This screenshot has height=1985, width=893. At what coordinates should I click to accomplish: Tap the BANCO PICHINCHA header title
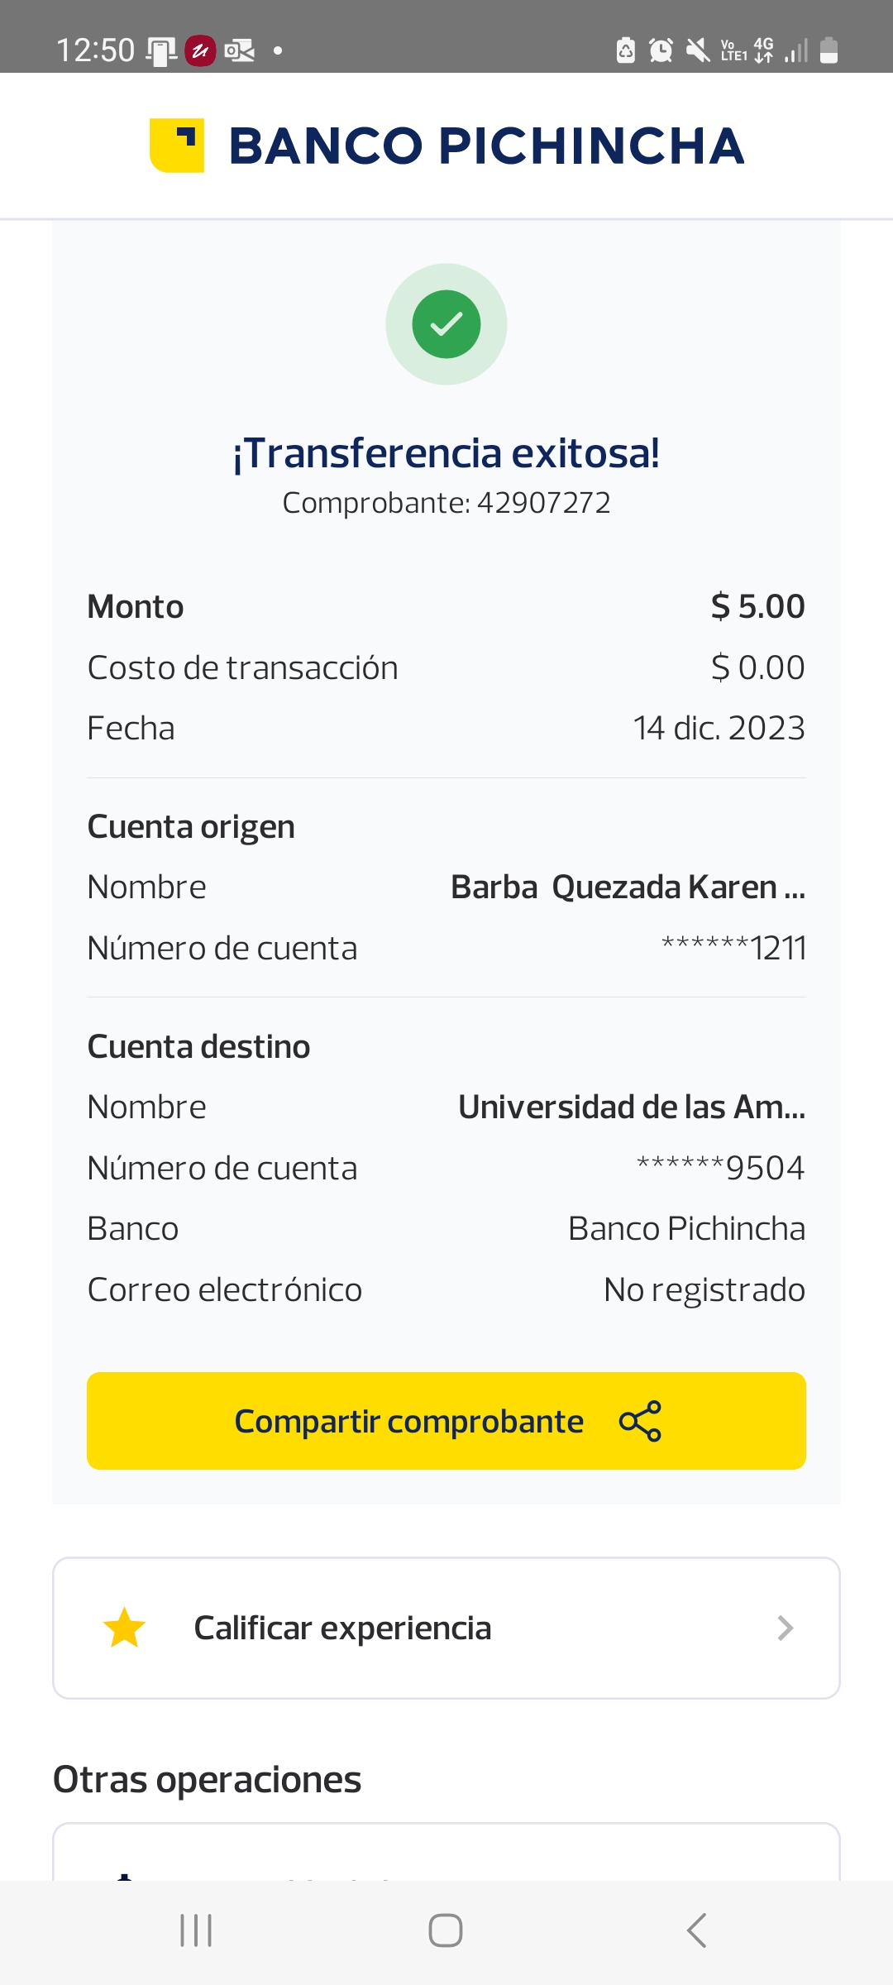pos(486,146)
